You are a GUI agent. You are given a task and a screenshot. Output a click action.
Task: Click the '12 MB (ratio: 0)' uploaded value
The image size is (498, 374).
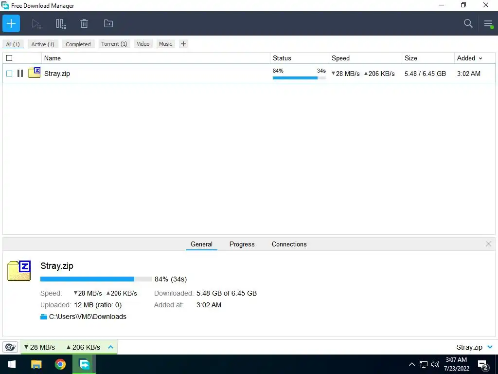98,305
